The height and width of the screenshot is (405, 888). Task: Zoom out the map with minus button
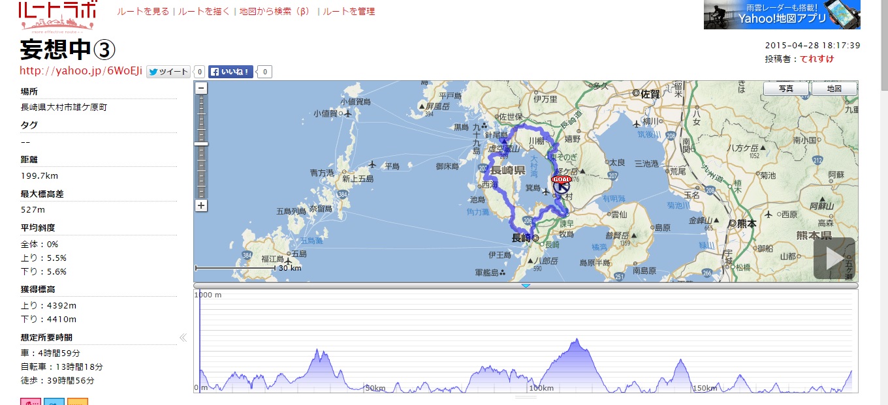coord(202,88)
